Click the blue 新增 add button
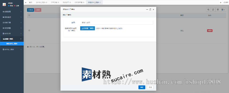Viewport: 229px width, 93px height. click(30, 10)
